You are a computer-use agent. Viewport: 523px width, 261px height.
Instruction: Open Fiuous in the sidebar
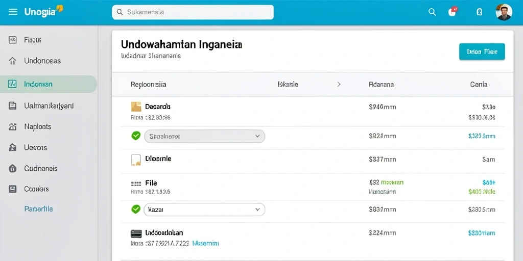coord(33,40)
